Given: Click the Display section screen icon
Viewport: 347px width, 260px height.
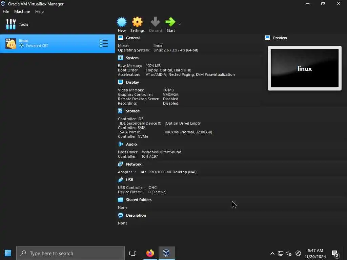Looking at the screenshot, I should pyautogui.click(x=120, y=82).
